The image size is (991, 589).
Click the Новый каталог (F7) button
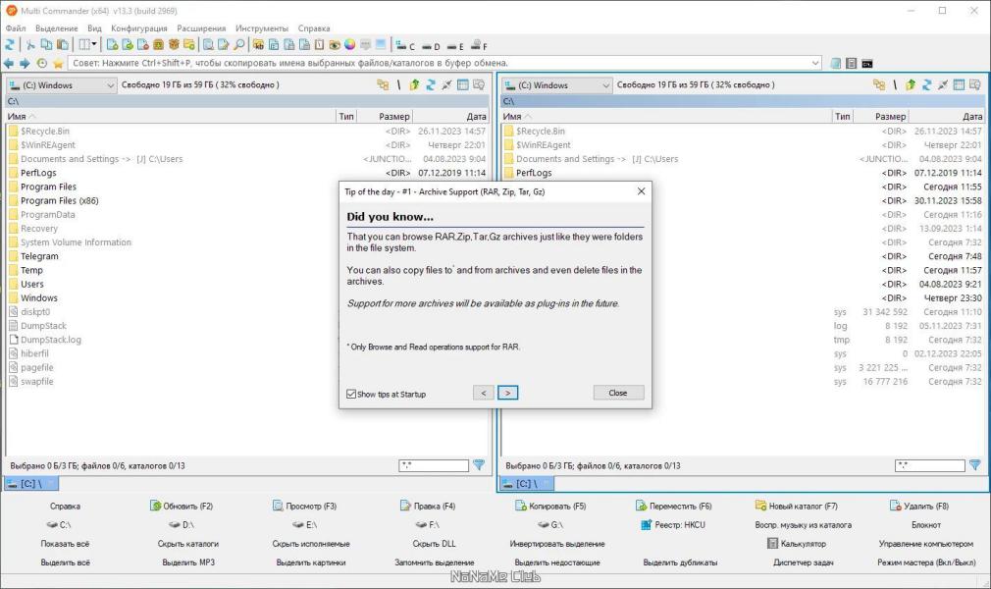[797, 507]
